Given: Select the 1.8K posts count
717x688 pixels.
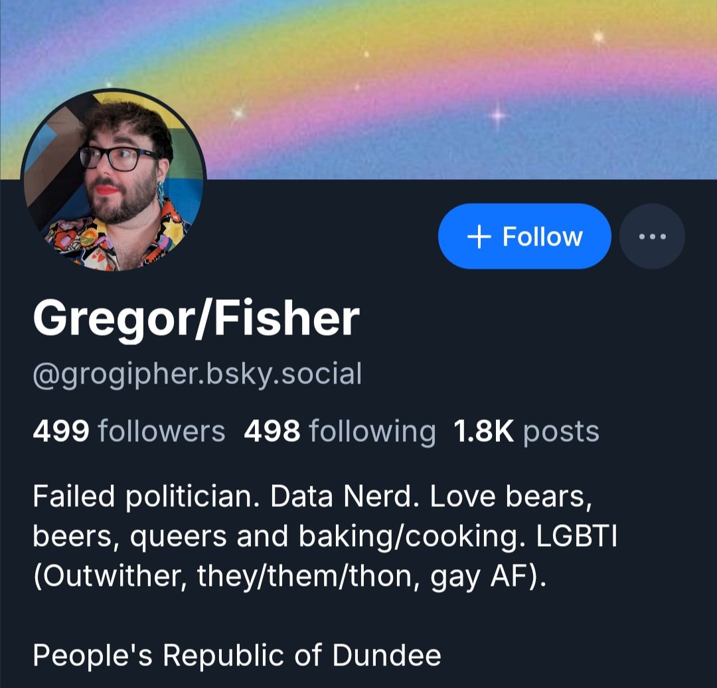Looking at the screenshot, I should (x=526, y=431).
